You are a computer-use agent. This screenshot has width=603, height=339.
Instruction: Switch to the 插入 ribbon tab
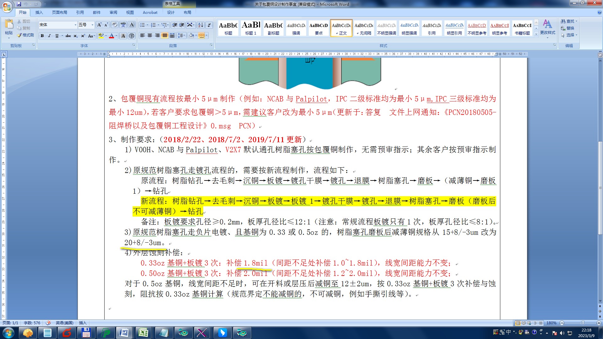point(39,12)
